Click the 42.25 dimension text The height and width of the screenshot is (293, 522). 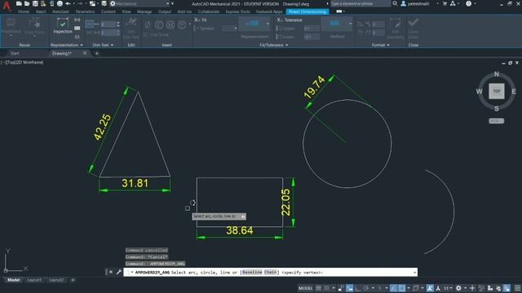[x=103, y=127]
